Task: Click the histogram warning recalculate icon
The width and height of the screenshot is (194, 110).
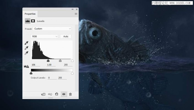Action: (x=26, y=66)
